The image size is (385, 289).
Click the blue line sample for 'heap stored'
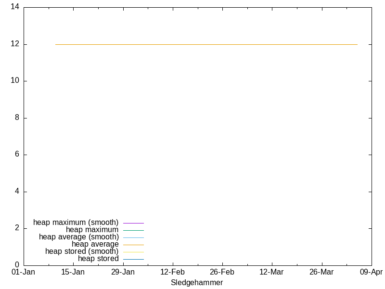click(133, 259)
